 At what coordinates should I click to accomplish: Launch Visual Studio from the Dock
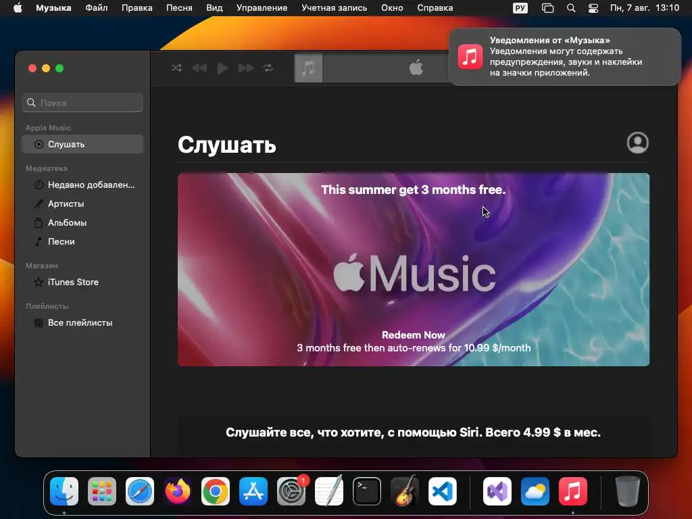pyautogui.click(x=497, y=491)
